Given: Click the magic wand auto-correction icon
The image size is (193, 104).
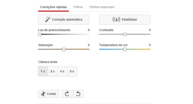Looking at the screenshot, I should [x=48, y=19].
